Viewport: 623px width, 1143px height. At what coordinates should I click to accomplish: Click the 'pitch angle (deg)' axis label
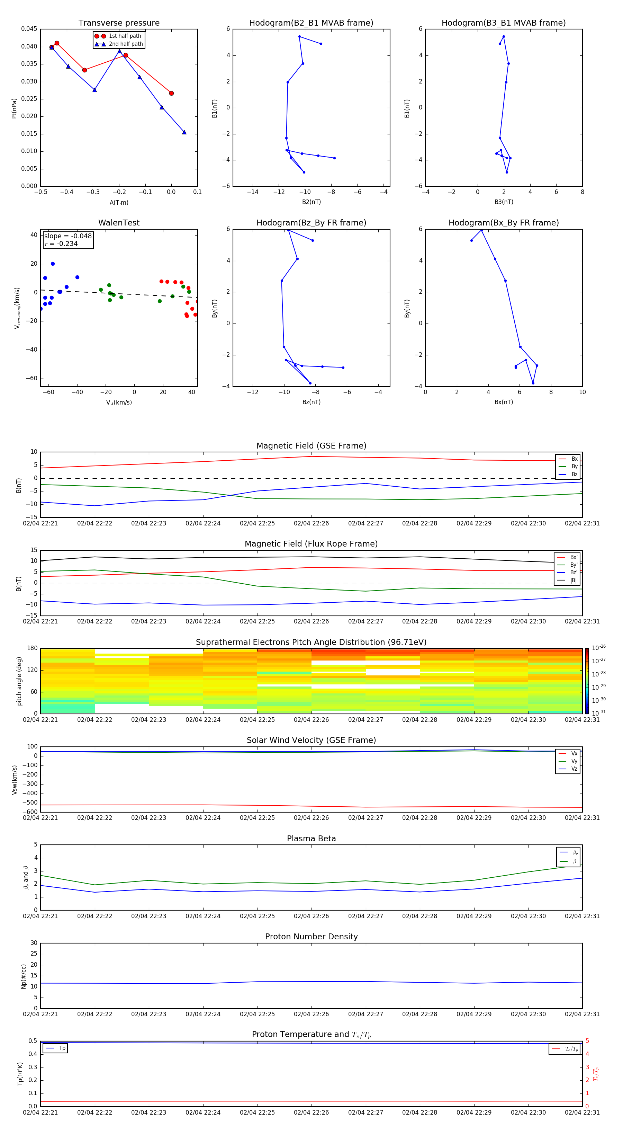point(19,681)
